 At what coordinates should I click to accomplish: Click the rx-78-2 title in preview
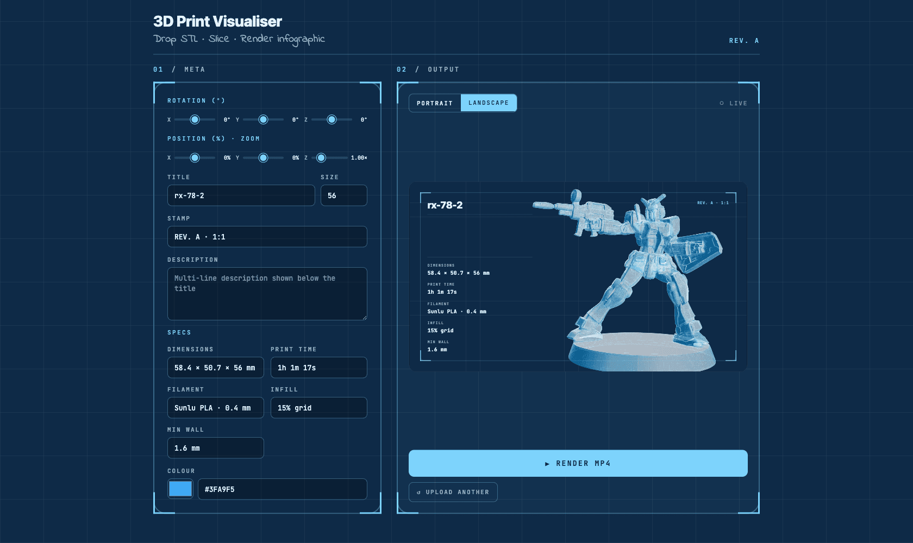445,205
